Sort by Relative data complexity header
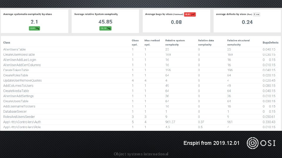This screenshot has height=158, width=282. coord(206,43)
